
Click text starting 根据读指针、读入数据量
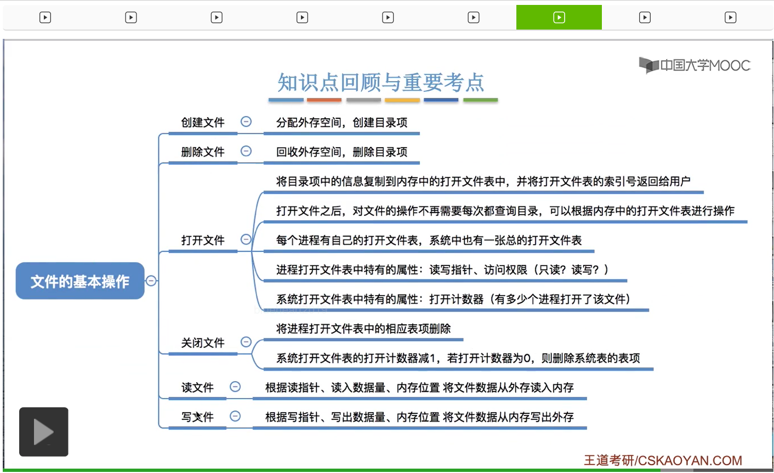click(x=419, y=388)
